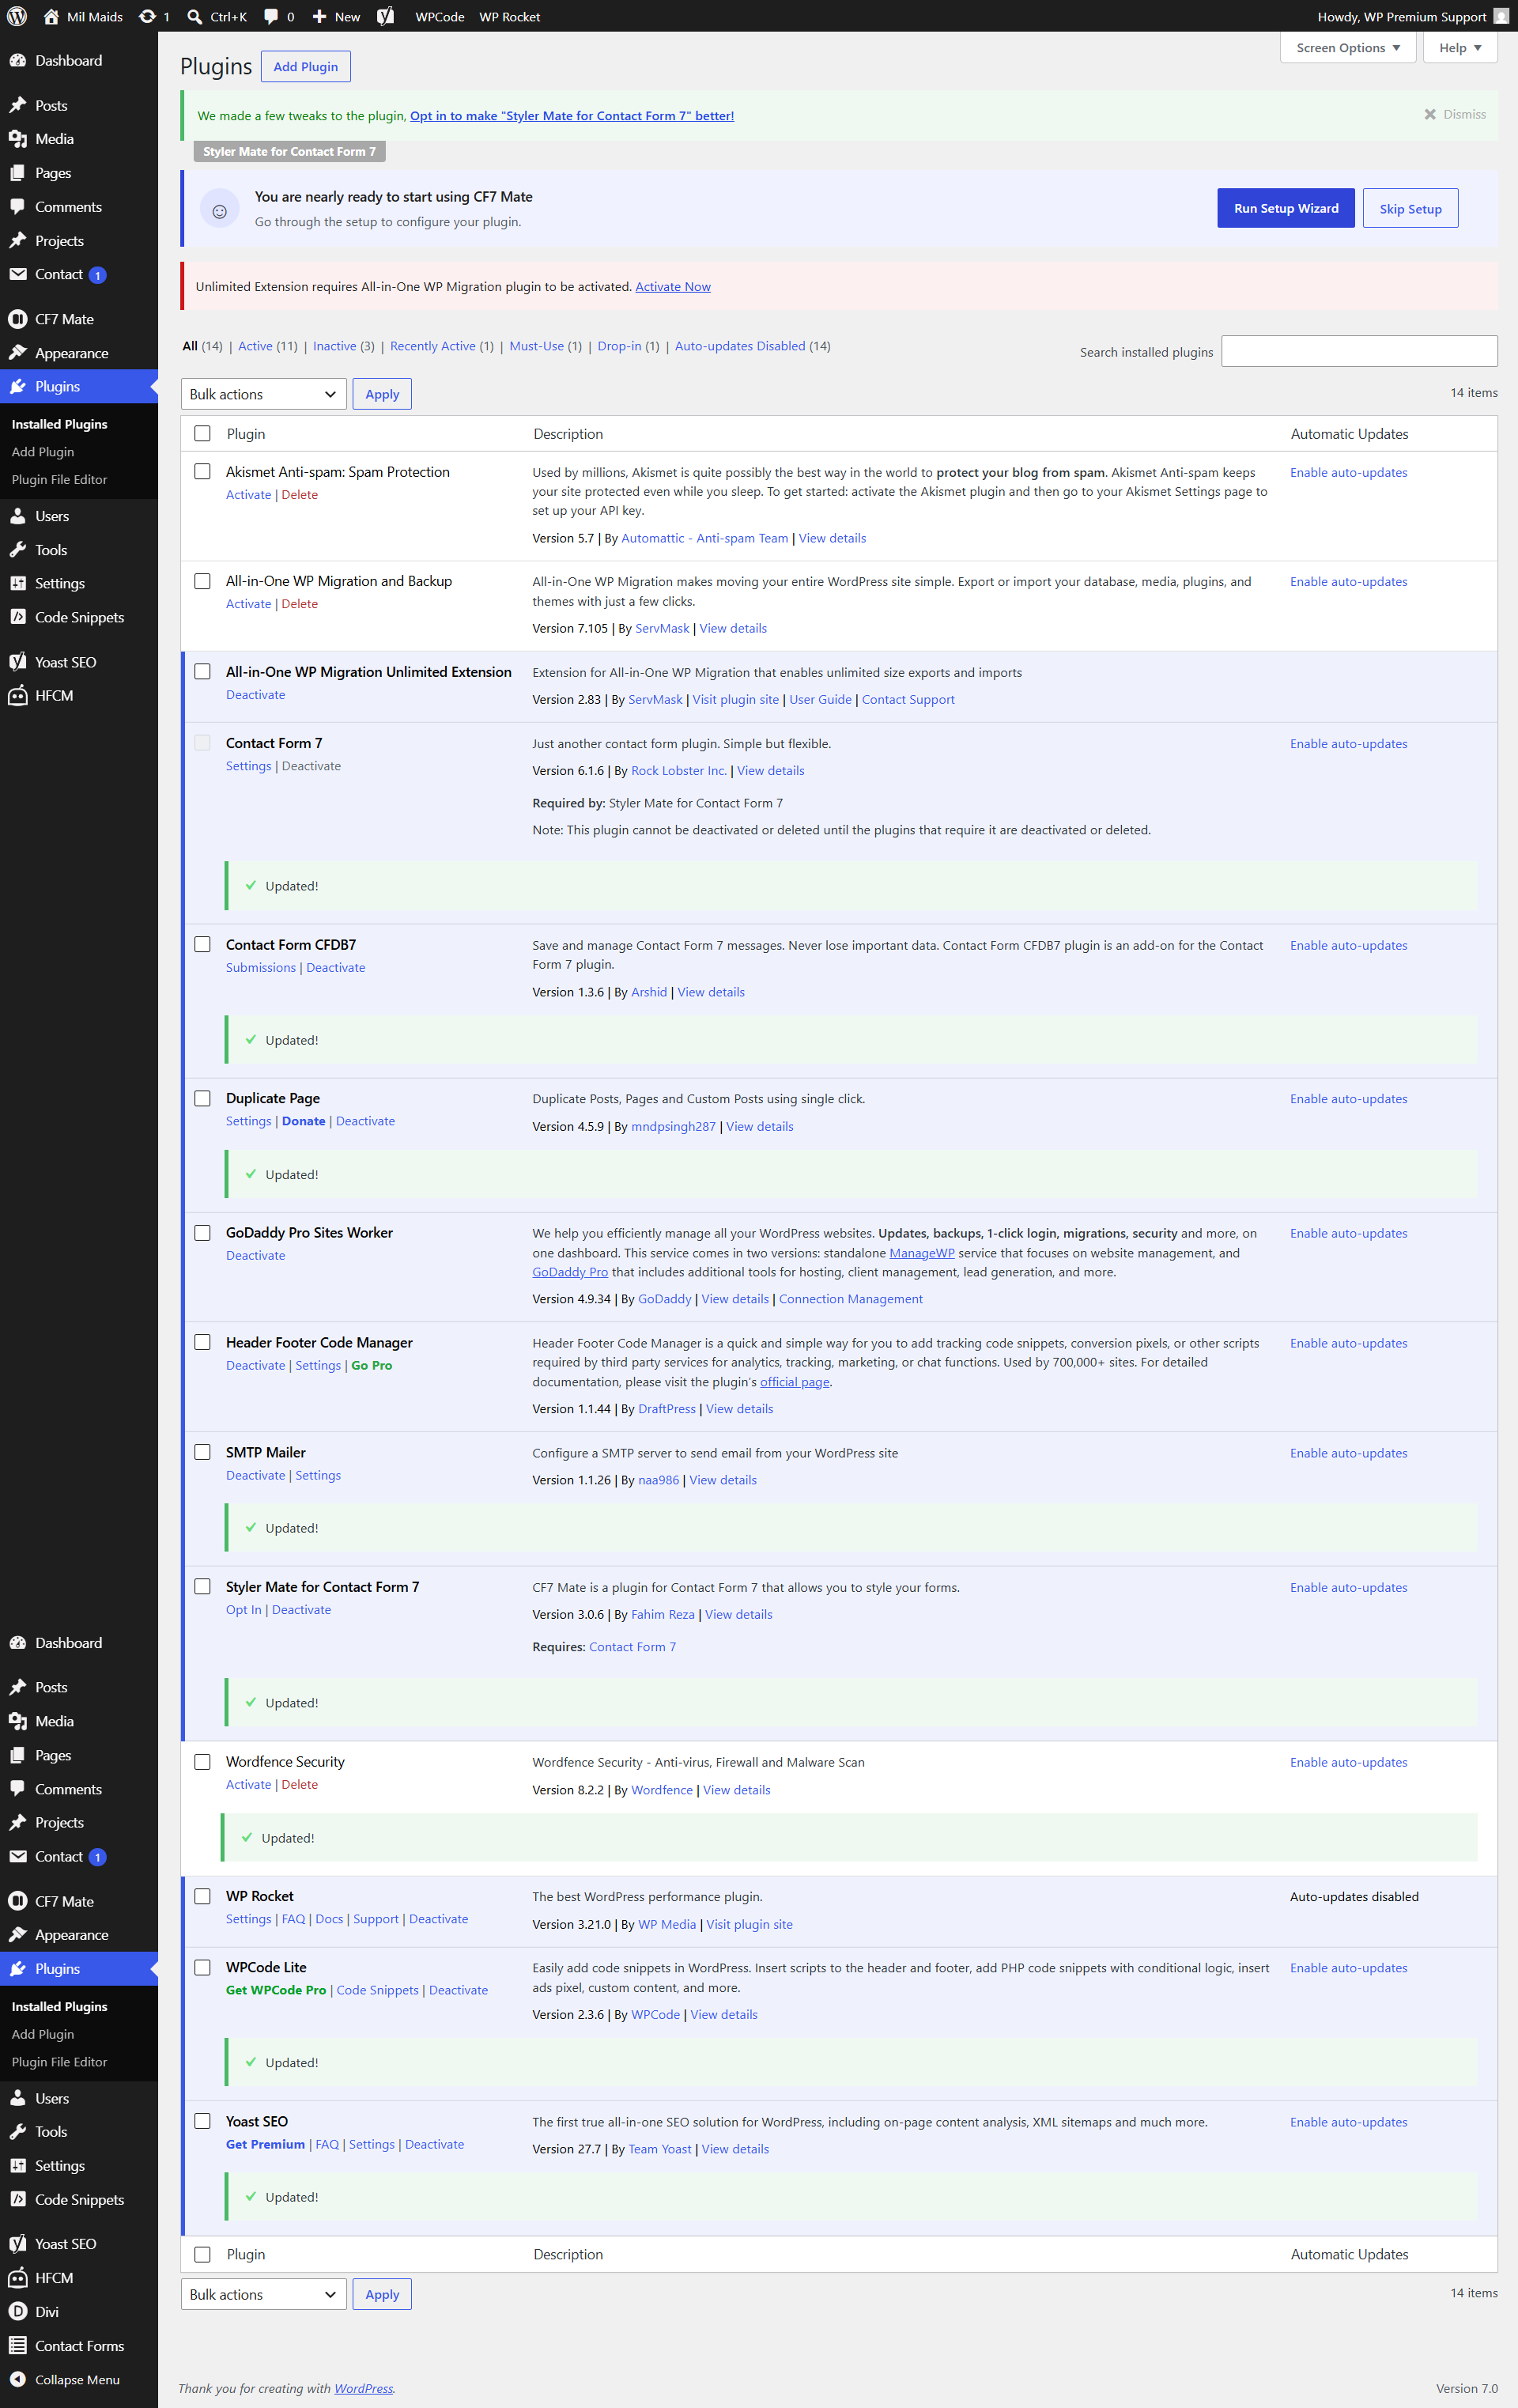Screen dimensions: 1518x2408
Task: Open Pages icon in the lower sidebar menu
Action: pyautogui.click(x=18, y=1755)
